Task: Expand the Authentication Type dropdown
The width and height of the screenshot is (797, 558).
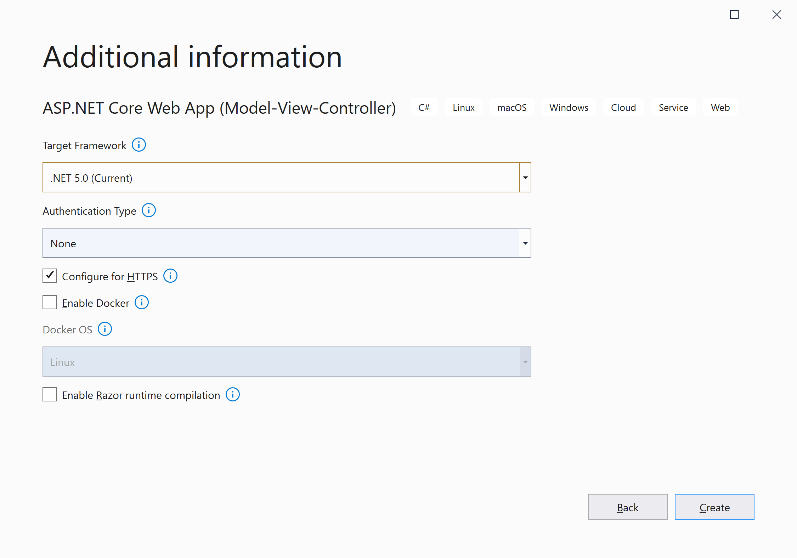Action: 525,243
